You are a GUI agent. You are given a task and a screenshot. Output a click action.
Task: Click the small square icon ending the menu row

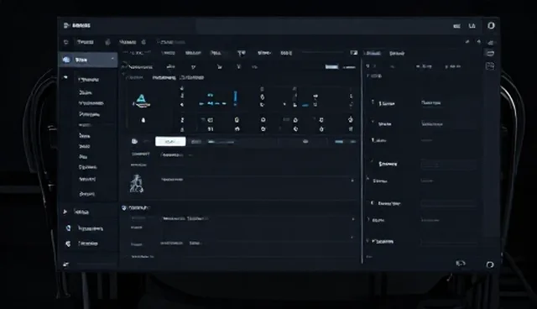pos(354,53)
